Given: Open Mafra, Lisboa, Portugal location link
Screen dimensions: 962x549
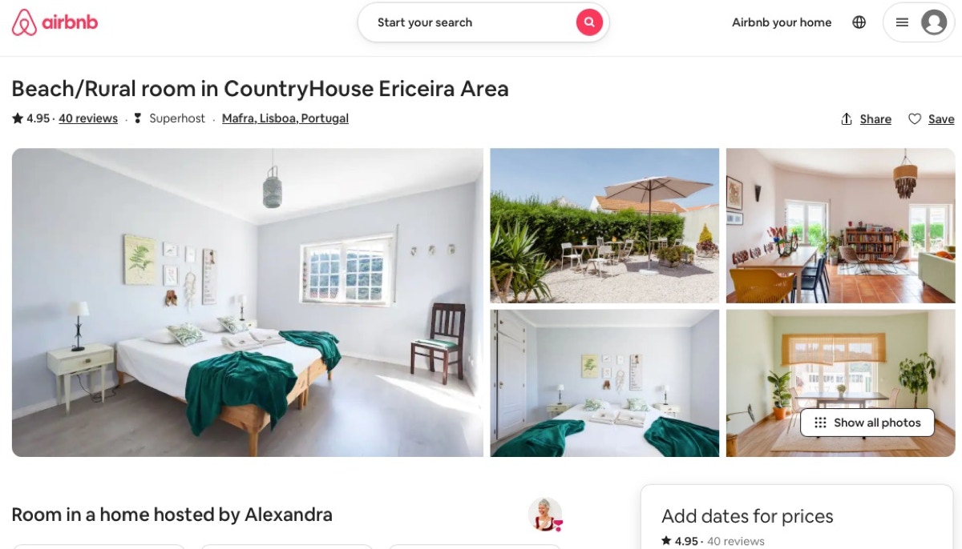Looking at the screenshot, I should [285, 118].
